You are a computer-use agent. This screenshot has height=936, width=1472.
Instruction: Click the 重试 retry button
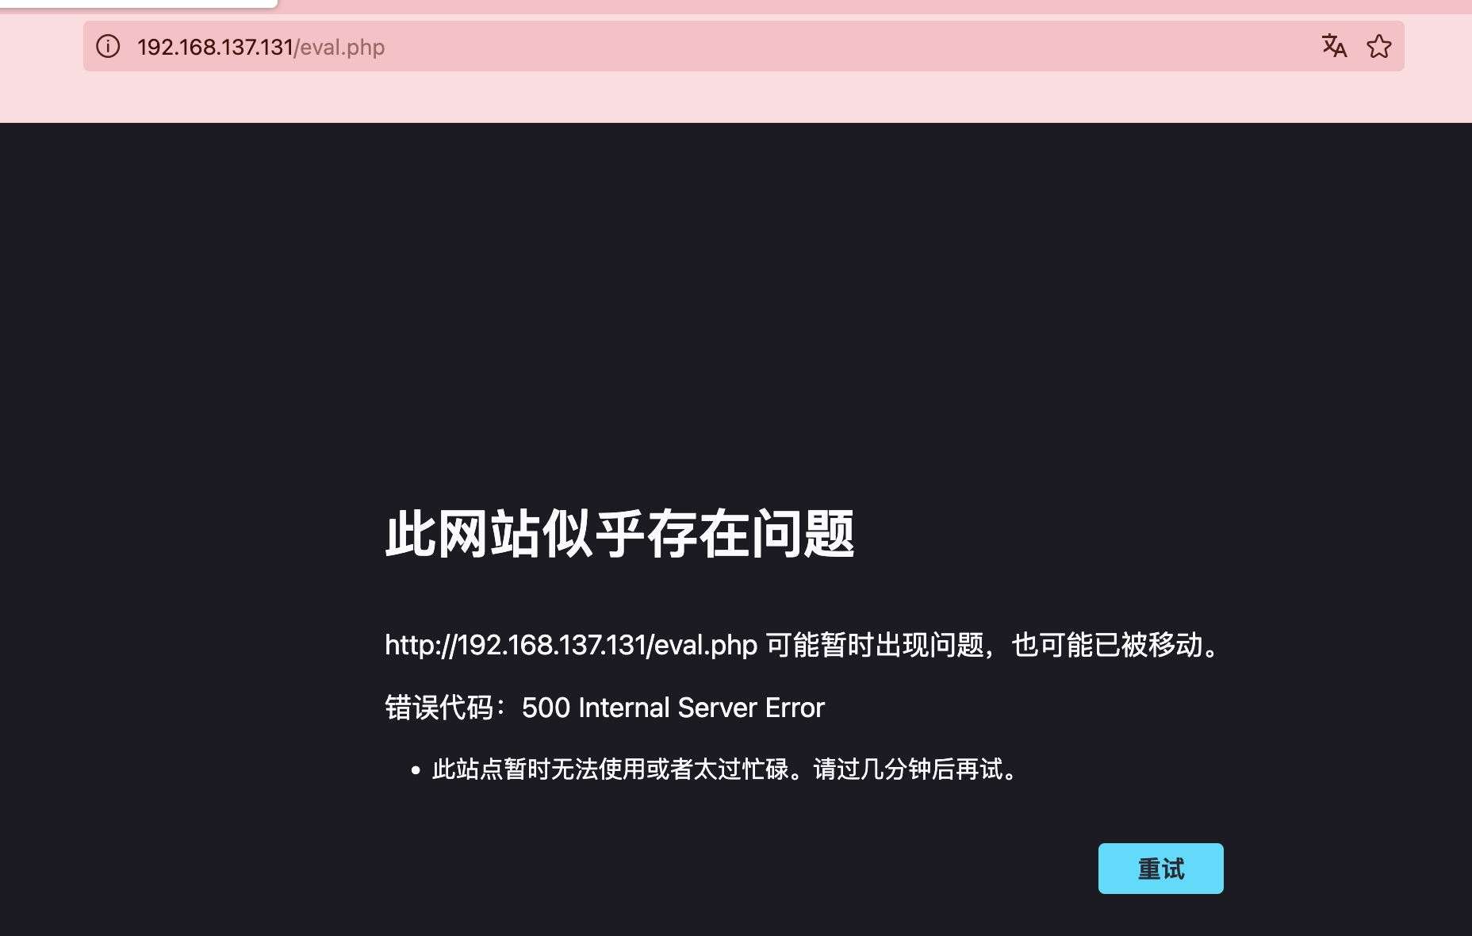[x=1160, y=869]
